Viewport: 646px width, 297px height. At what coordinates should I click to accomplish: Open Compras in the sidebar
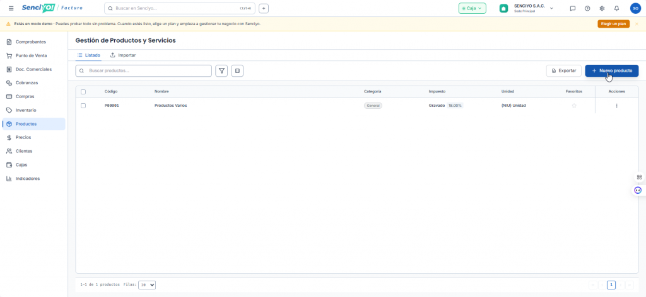(x=34, y=96)
